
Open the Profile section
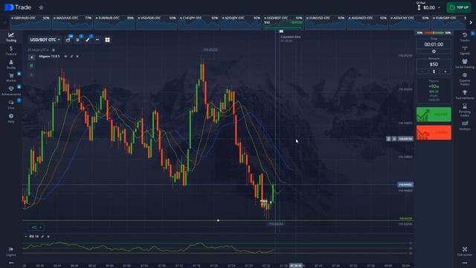coord(11,64)
